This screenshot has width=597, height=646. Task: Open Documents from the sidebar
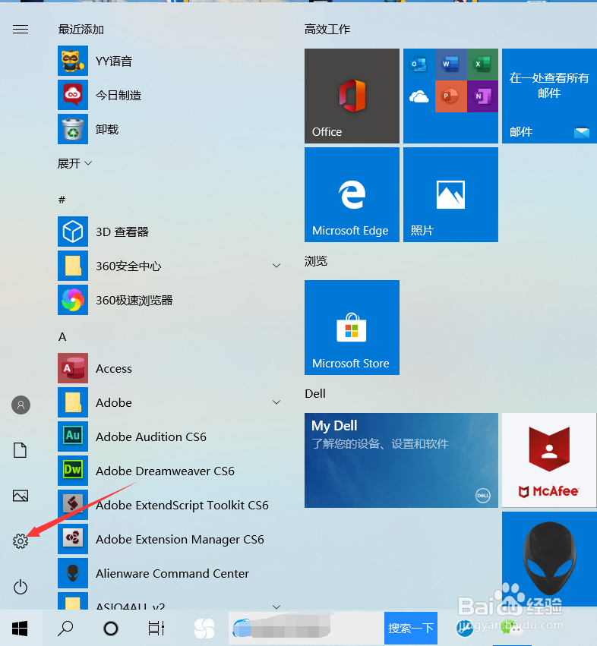pos(21,450)
